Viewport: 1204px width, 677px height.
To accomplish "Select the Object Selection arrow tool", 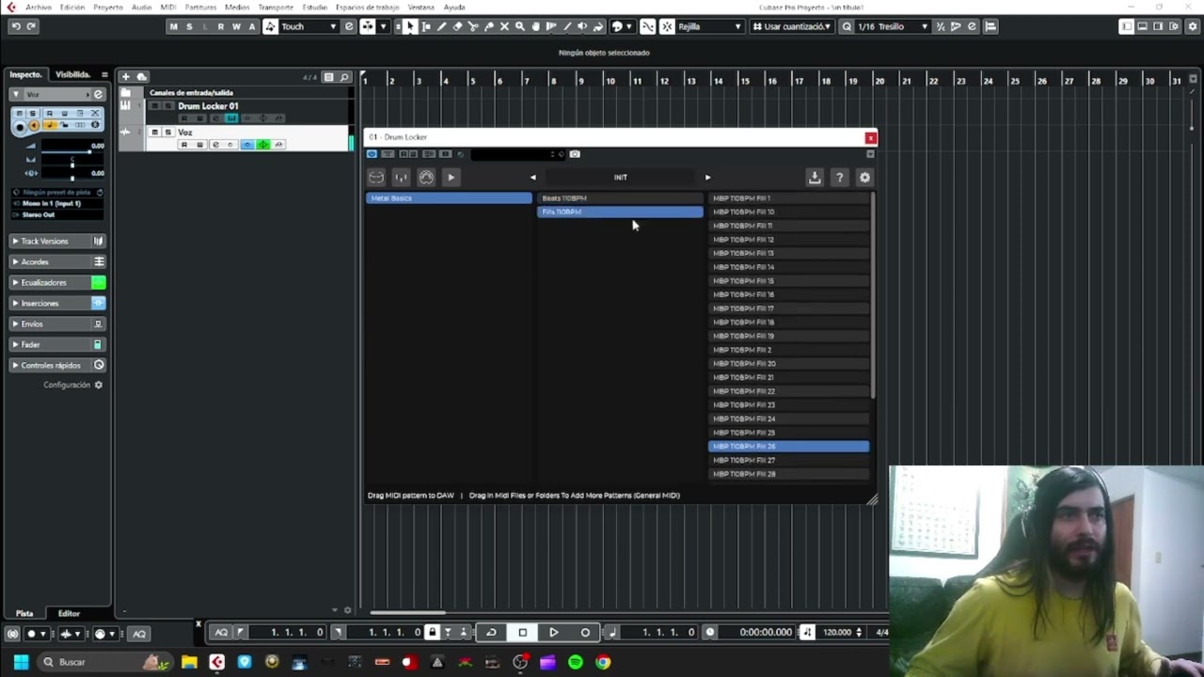I will pos(410,26).
